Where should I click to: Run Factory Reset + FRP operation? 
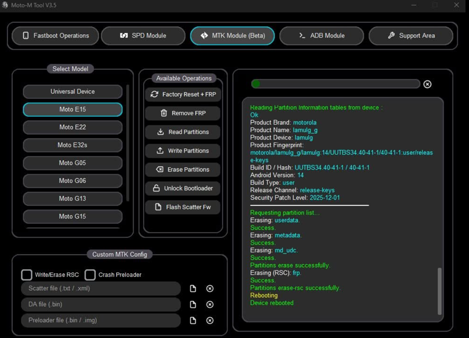(183, 95)
